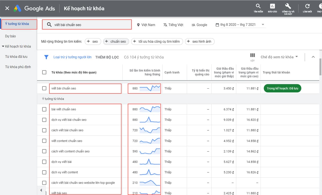The image size is (322, 195).
Task: Open the Tìm kiếm search icon
Action: point(258,7)
